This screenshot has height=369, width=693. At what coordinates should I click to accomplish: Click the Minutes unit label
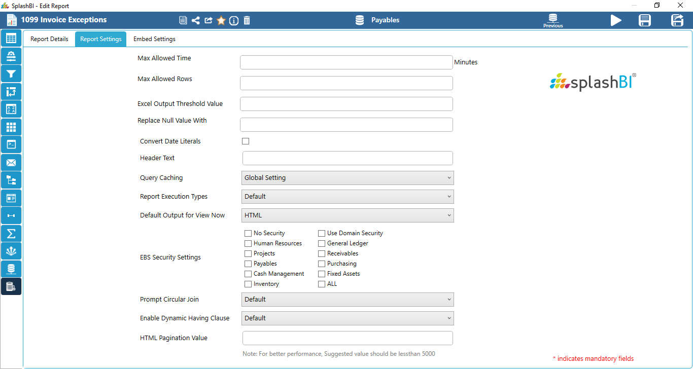[x=466, y=62]
